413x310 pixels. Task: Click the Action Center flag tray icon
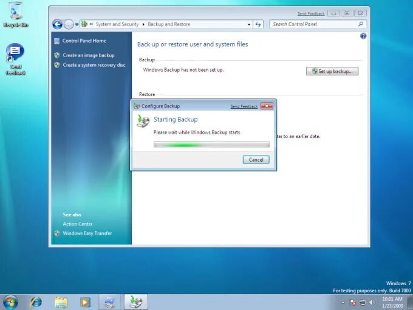(353, 303)
